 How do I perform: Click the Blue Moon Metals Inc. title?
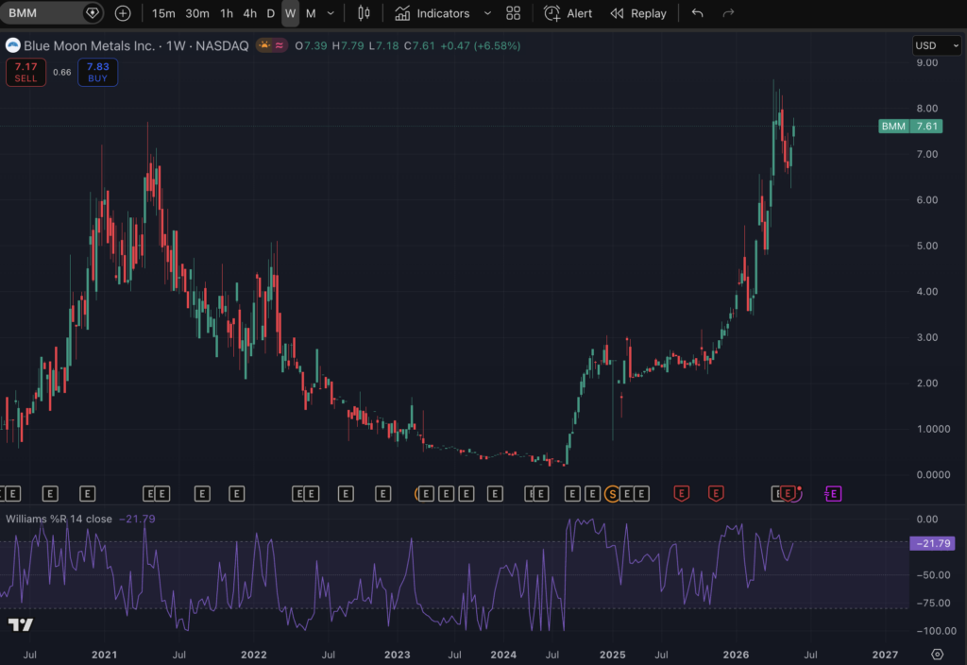pos(89,45)
